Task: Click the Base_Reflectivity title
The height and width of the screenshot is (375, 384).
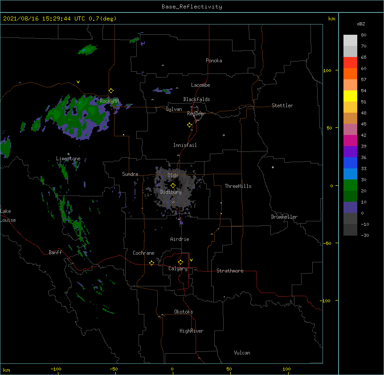Action: (192, 7)
